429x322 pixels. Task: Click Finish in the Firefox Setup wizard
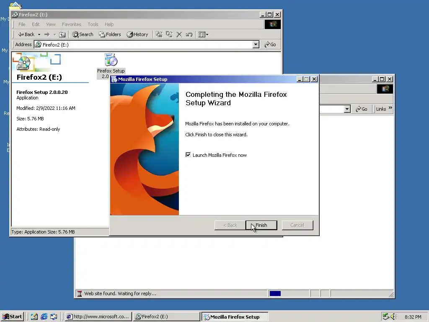[261, 225]
